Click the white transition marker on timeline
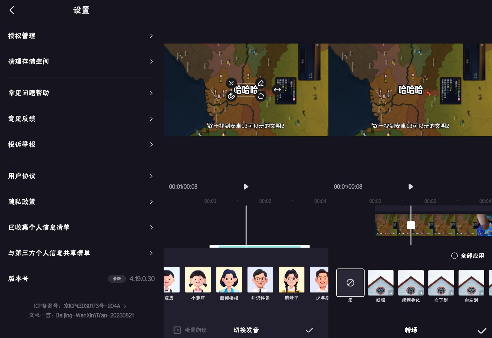Screen dimensions: 492x338 point(411,225)
